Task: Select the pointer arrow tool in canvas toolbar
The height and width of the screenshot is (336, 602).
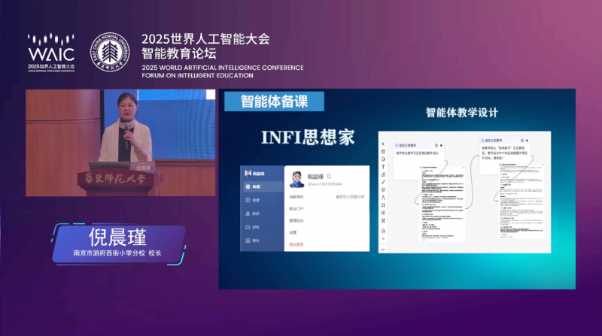Action: pyautogui.click(x=383, y=144)
